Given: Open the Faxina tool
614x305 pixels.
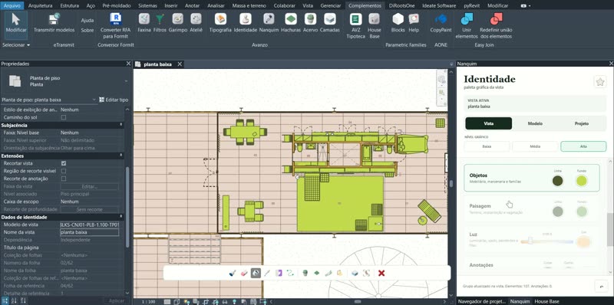Looking at the screenshot, I should 144,23.
